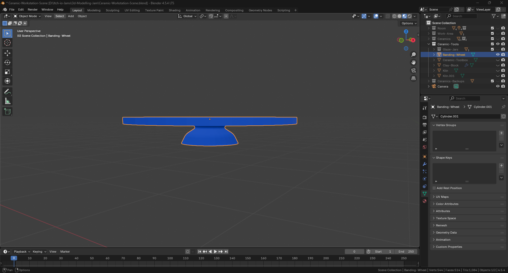This screenshot has height=273, width=508.
Task: Click the pan view hand icon
Action: point(413,62)
